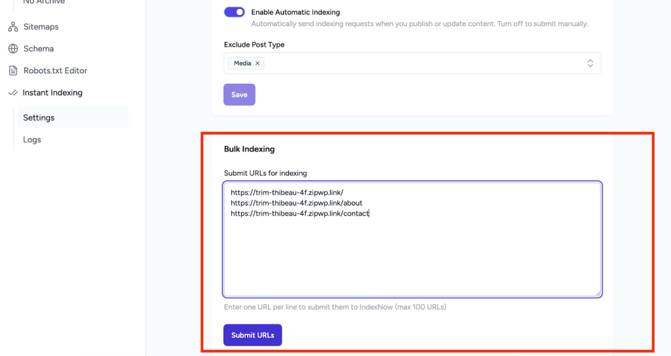The width and height of the screenshot is (671, 356).
Task: Click the Bulk Indexing heading
Action: point(249,149)
